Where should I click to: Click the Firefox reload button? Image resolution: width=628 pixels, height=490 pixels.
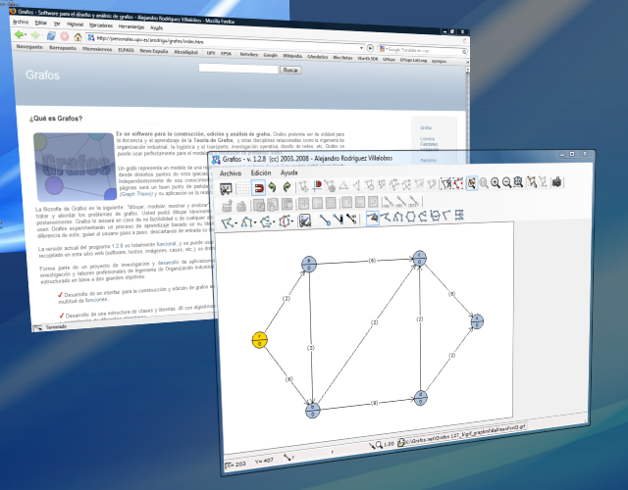pos(52,35)
